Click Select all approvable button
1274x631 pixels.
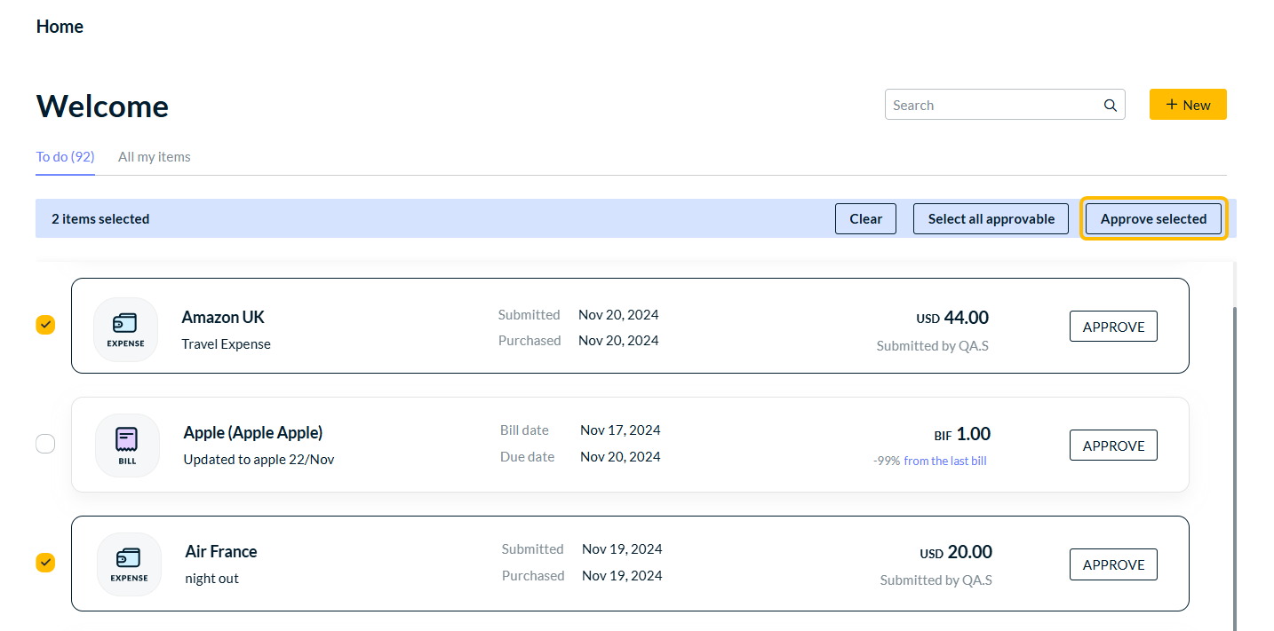(x=991, y=219)
